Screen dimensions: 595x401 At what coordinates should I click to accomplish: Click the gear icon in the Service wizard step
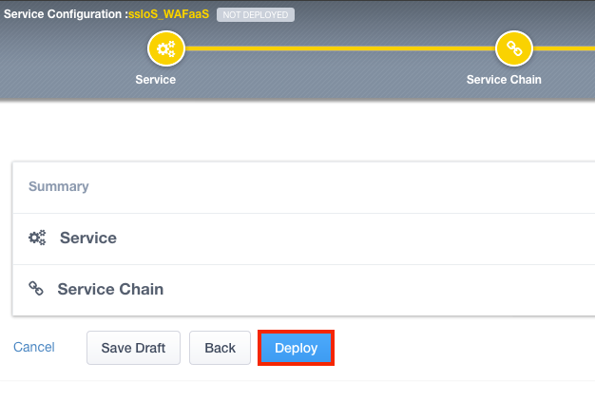coord(165,48)
